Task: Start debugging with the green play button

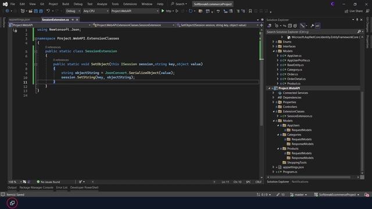Action: click(163, 11)
